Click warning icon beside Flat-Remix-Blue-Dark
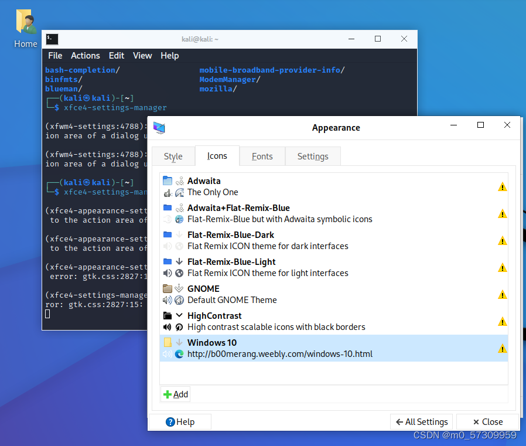The width and height of the screenshot is (526, 446). 502,241
